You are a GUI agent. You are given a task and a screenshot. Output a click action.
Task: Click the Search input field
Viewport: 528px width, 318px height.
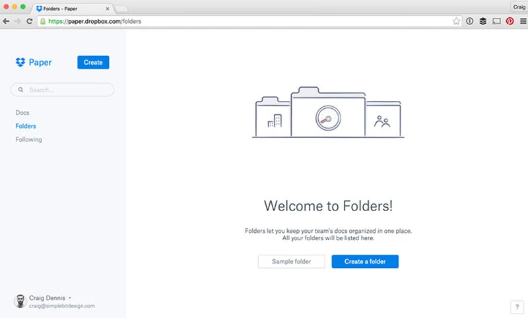point(62,90)
